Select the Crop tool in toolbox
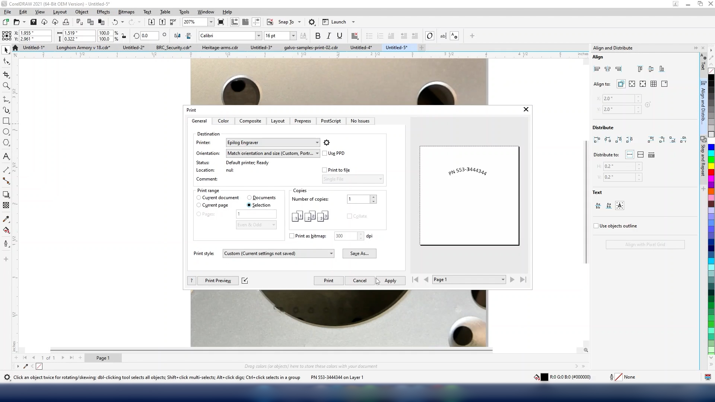Viewport: 715px width, 402px height. pyautogui.click(x=6, y=75)
